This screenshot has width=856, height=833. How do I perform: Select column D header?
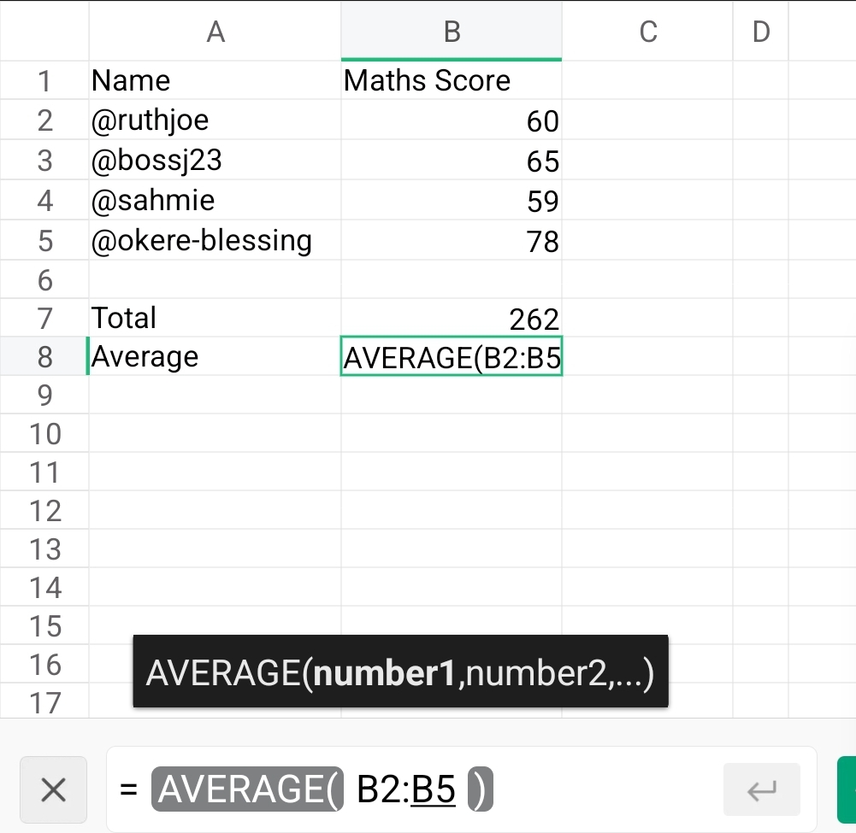point(760,31)
